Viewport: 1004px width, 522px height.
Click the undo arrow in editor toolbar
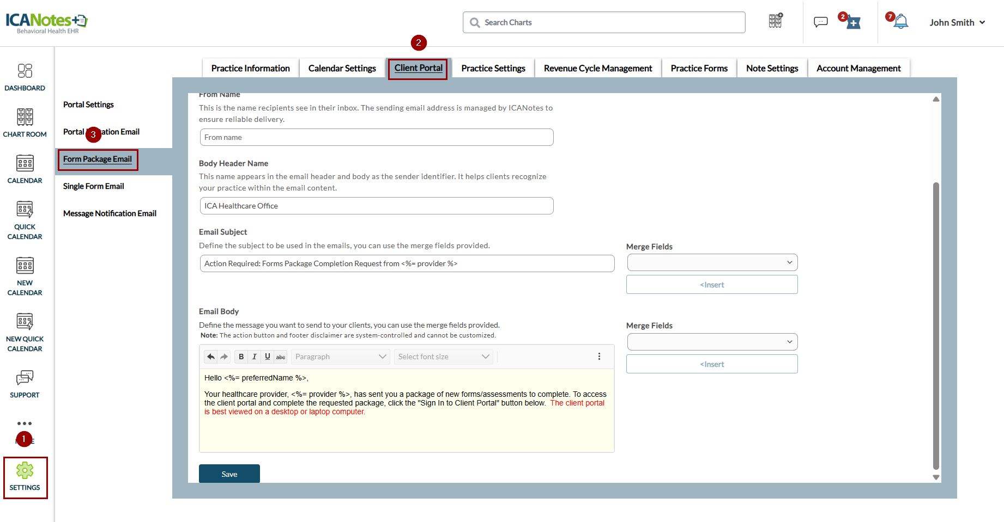(x=211, y=357)
